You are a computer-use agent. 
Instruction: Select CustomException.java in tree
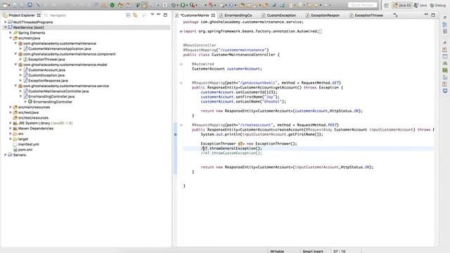46,75
